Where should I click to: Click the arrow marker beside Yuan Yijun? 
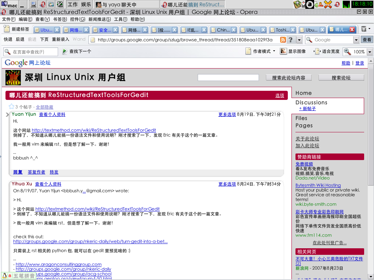click(x=7, y=115)
